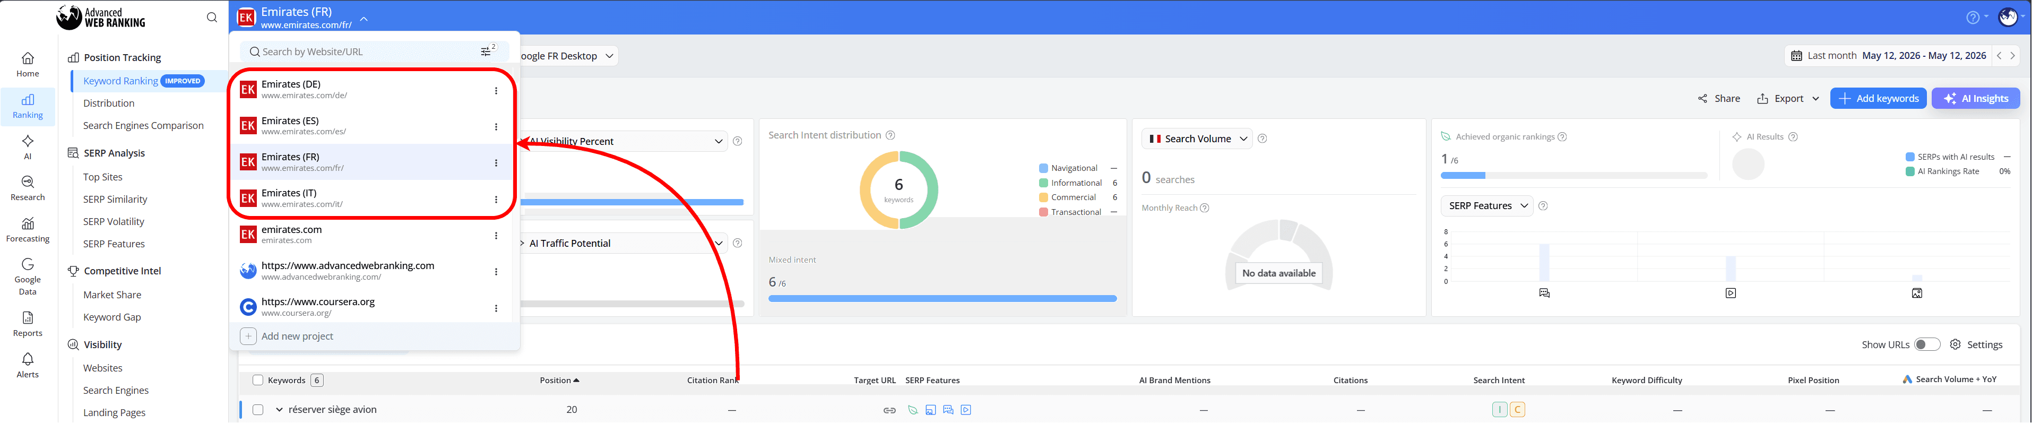
Task: Open Top Sites under SERP Analysis
Action: tap(102, 178)
